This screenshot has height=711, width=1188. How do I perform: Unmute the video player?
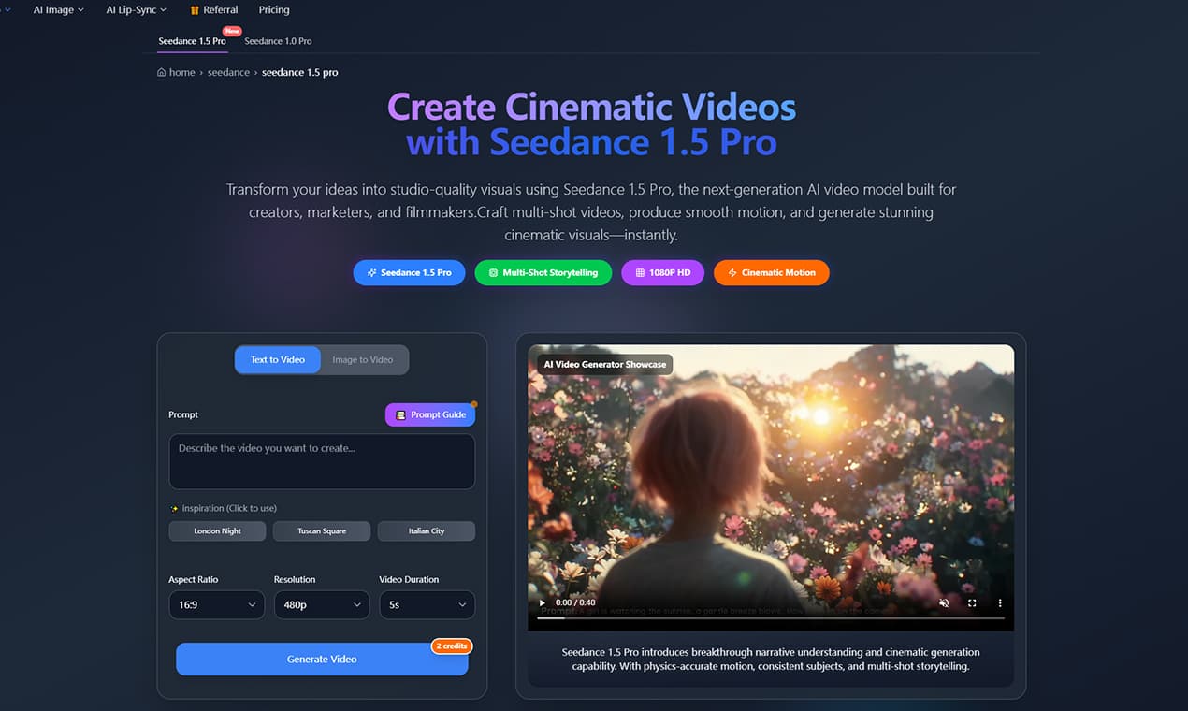[945, 602]
